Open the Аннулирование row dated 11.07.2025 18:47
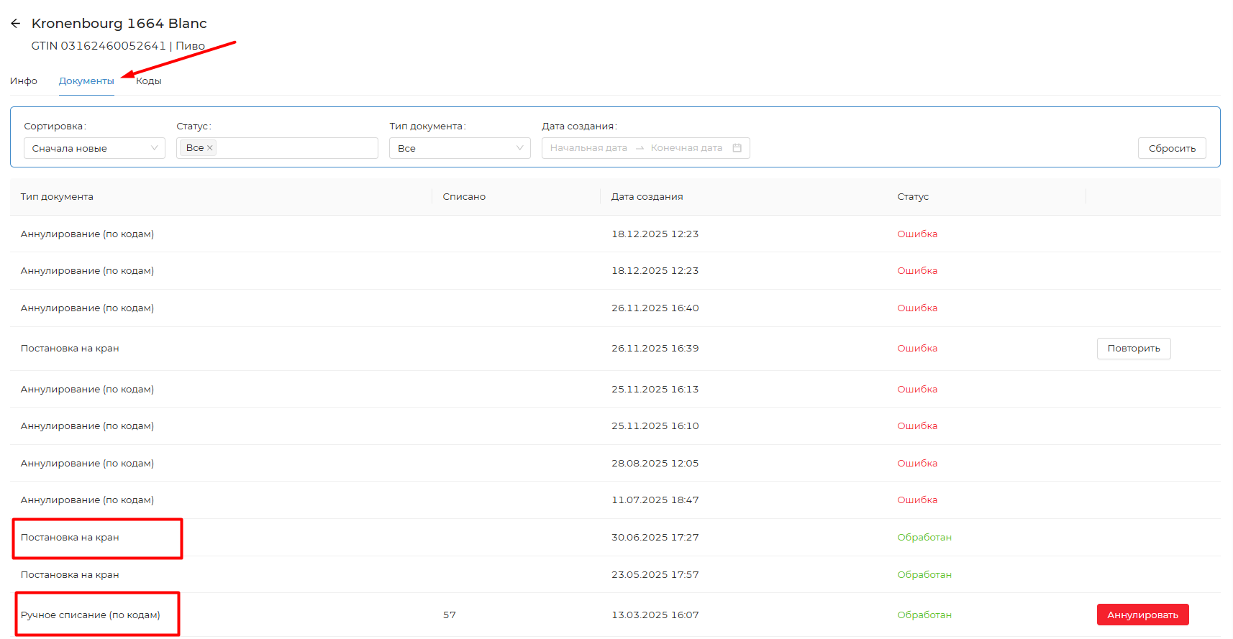Viewport: 1233px width, 639px height. coord(87,500)
